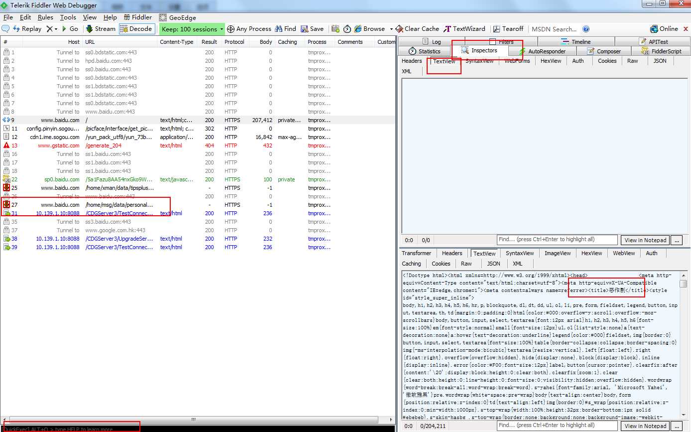Screen dimensions: 691x432
Task: Switch to the AutoResponder tab
Action: point(542,51)
